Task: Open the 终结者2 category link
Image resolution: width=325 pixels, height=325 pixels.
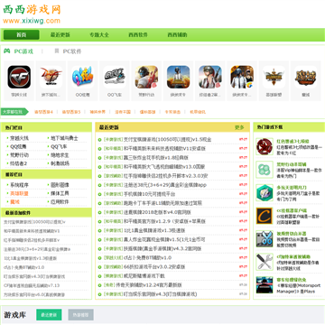Action: point(19,163)
